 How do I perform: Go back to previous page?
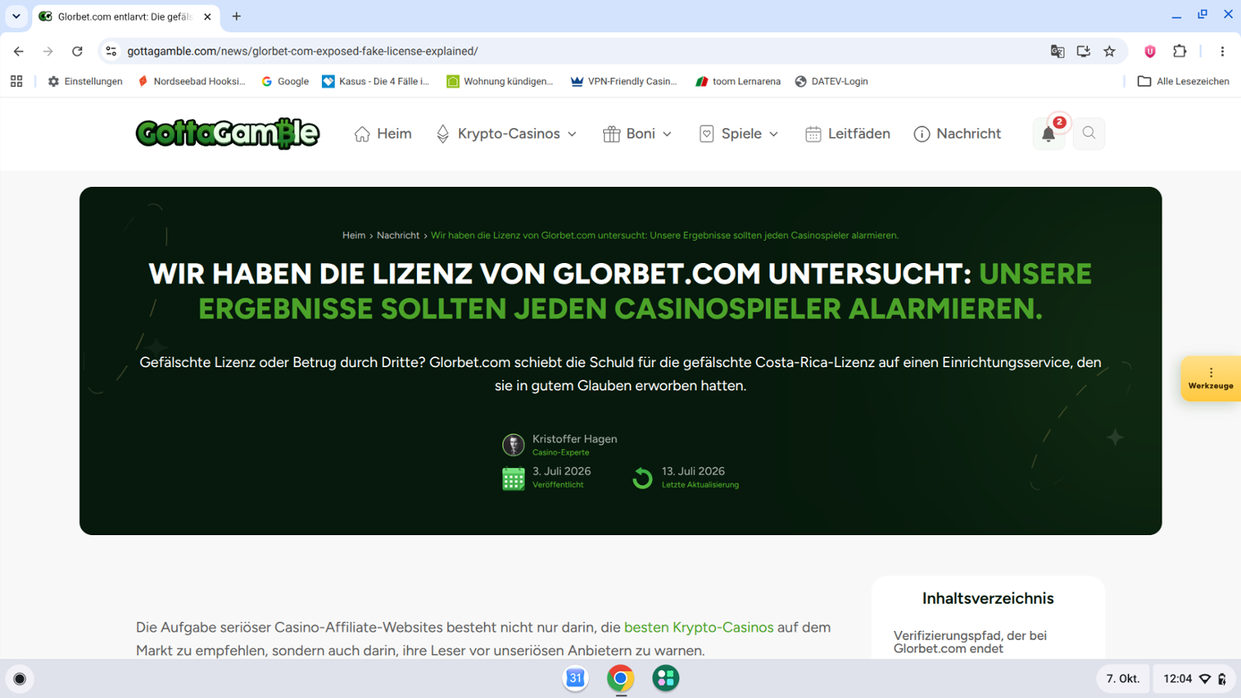(18, 51)
